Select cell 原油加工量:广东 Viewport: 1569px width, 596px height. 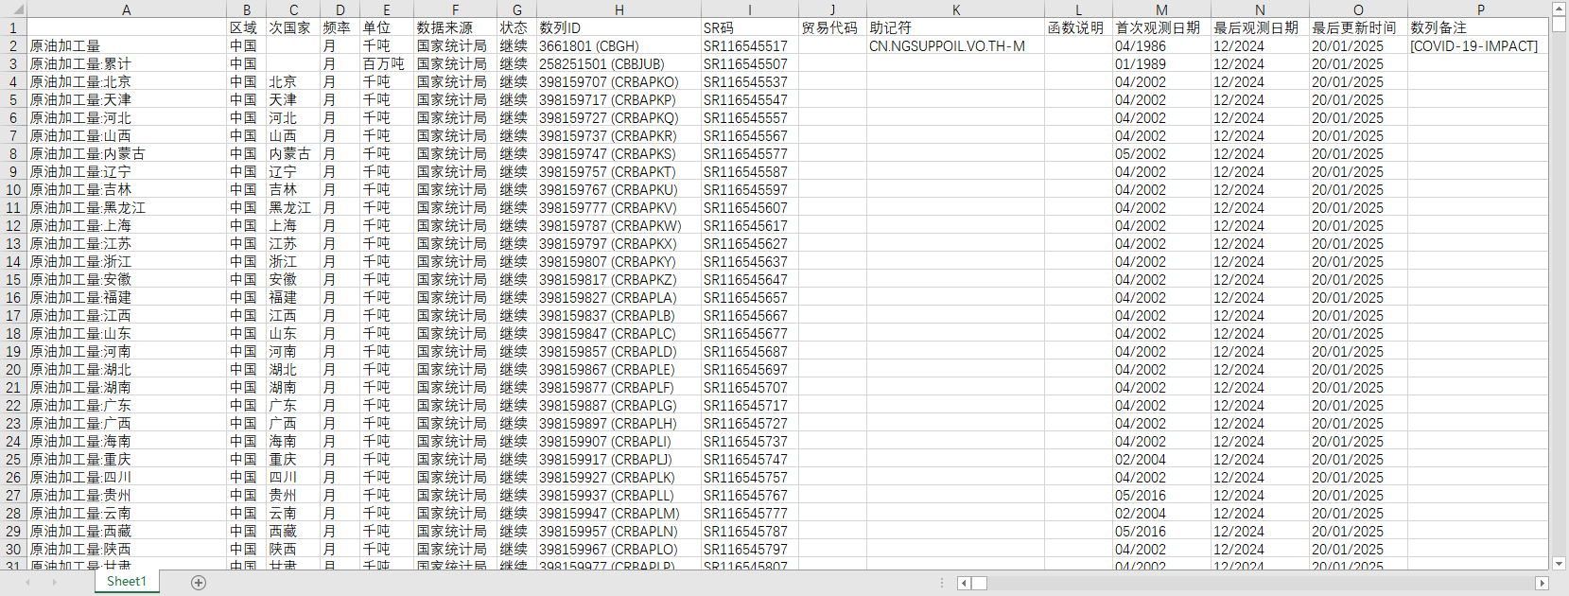[127, 405]
